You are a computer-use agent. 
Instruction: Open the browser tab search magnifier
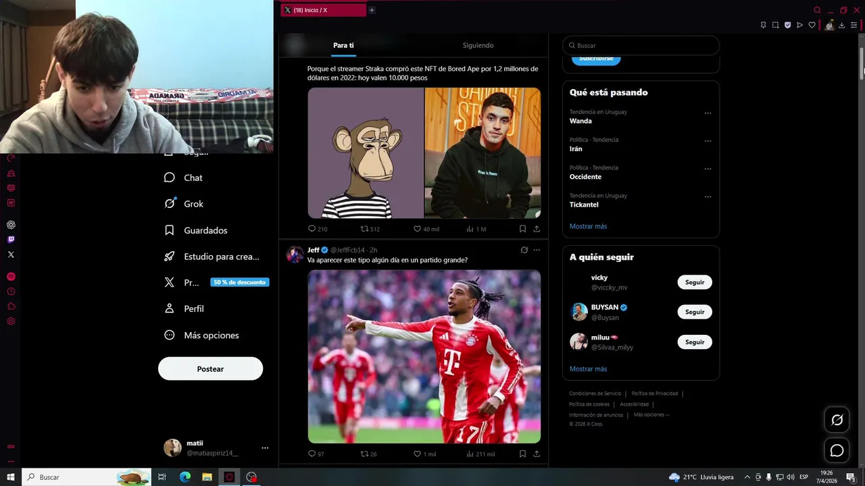point(817,10)
